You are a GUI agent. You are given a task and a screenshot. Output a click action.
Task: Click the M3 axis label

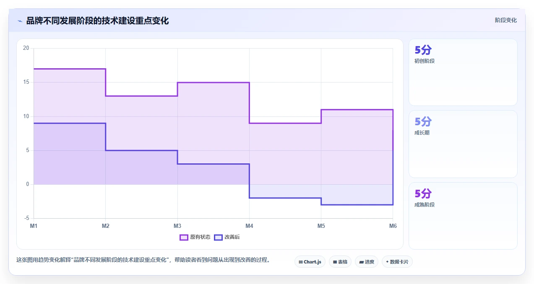click(177, 226)
